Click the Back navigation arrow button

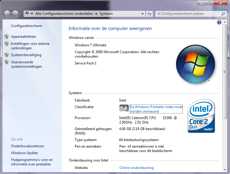pos(7,14)
